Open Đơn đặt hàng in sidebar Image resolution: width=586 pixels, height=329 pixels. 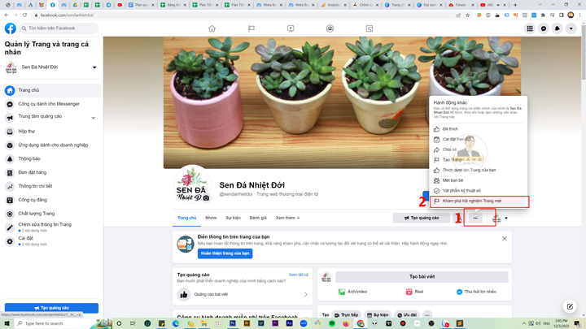51,173
